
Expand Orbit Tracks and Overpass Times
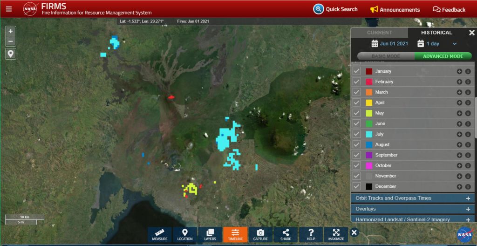[x=468, y=198]
